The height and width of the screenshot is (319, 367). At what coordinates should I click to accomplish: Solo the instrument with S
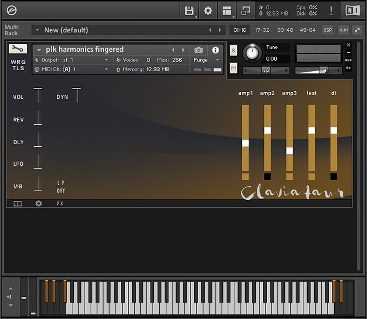click(x=233, y=50)
